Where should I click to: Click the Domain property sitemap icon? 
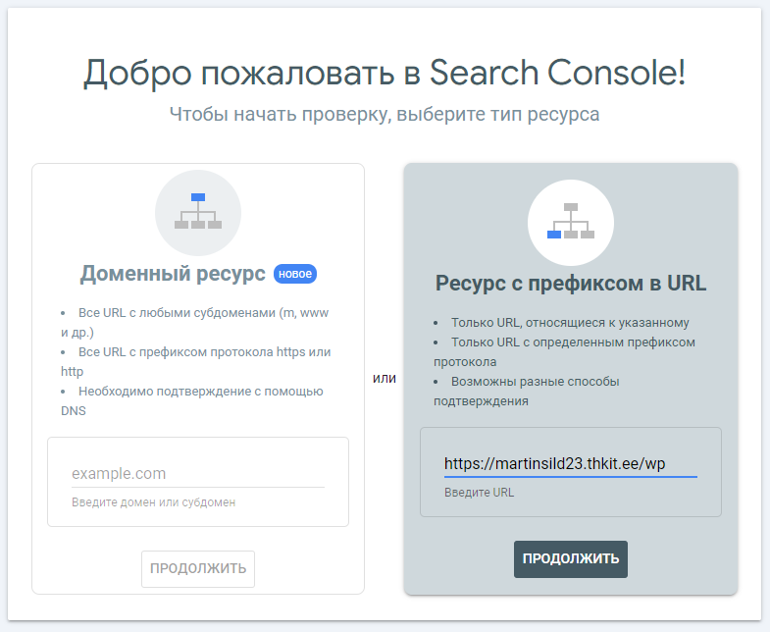[x=198, y=212]
